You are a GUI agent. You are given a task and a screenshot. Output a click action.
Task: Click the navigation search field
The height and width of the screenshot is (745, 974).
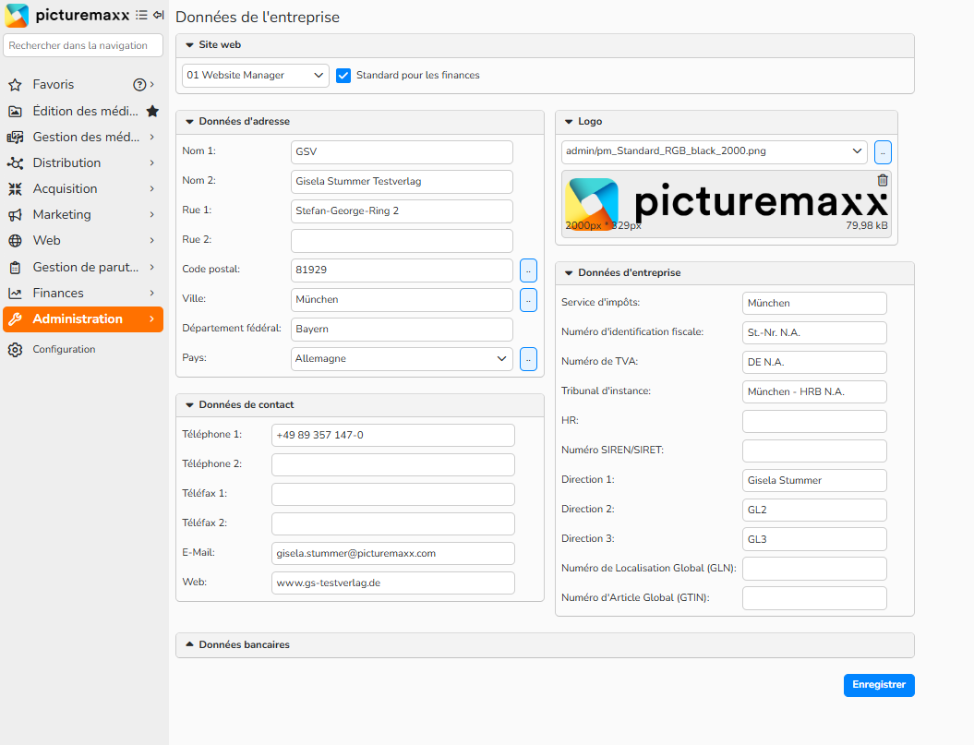pyautogui.click(x=83, y=45)
